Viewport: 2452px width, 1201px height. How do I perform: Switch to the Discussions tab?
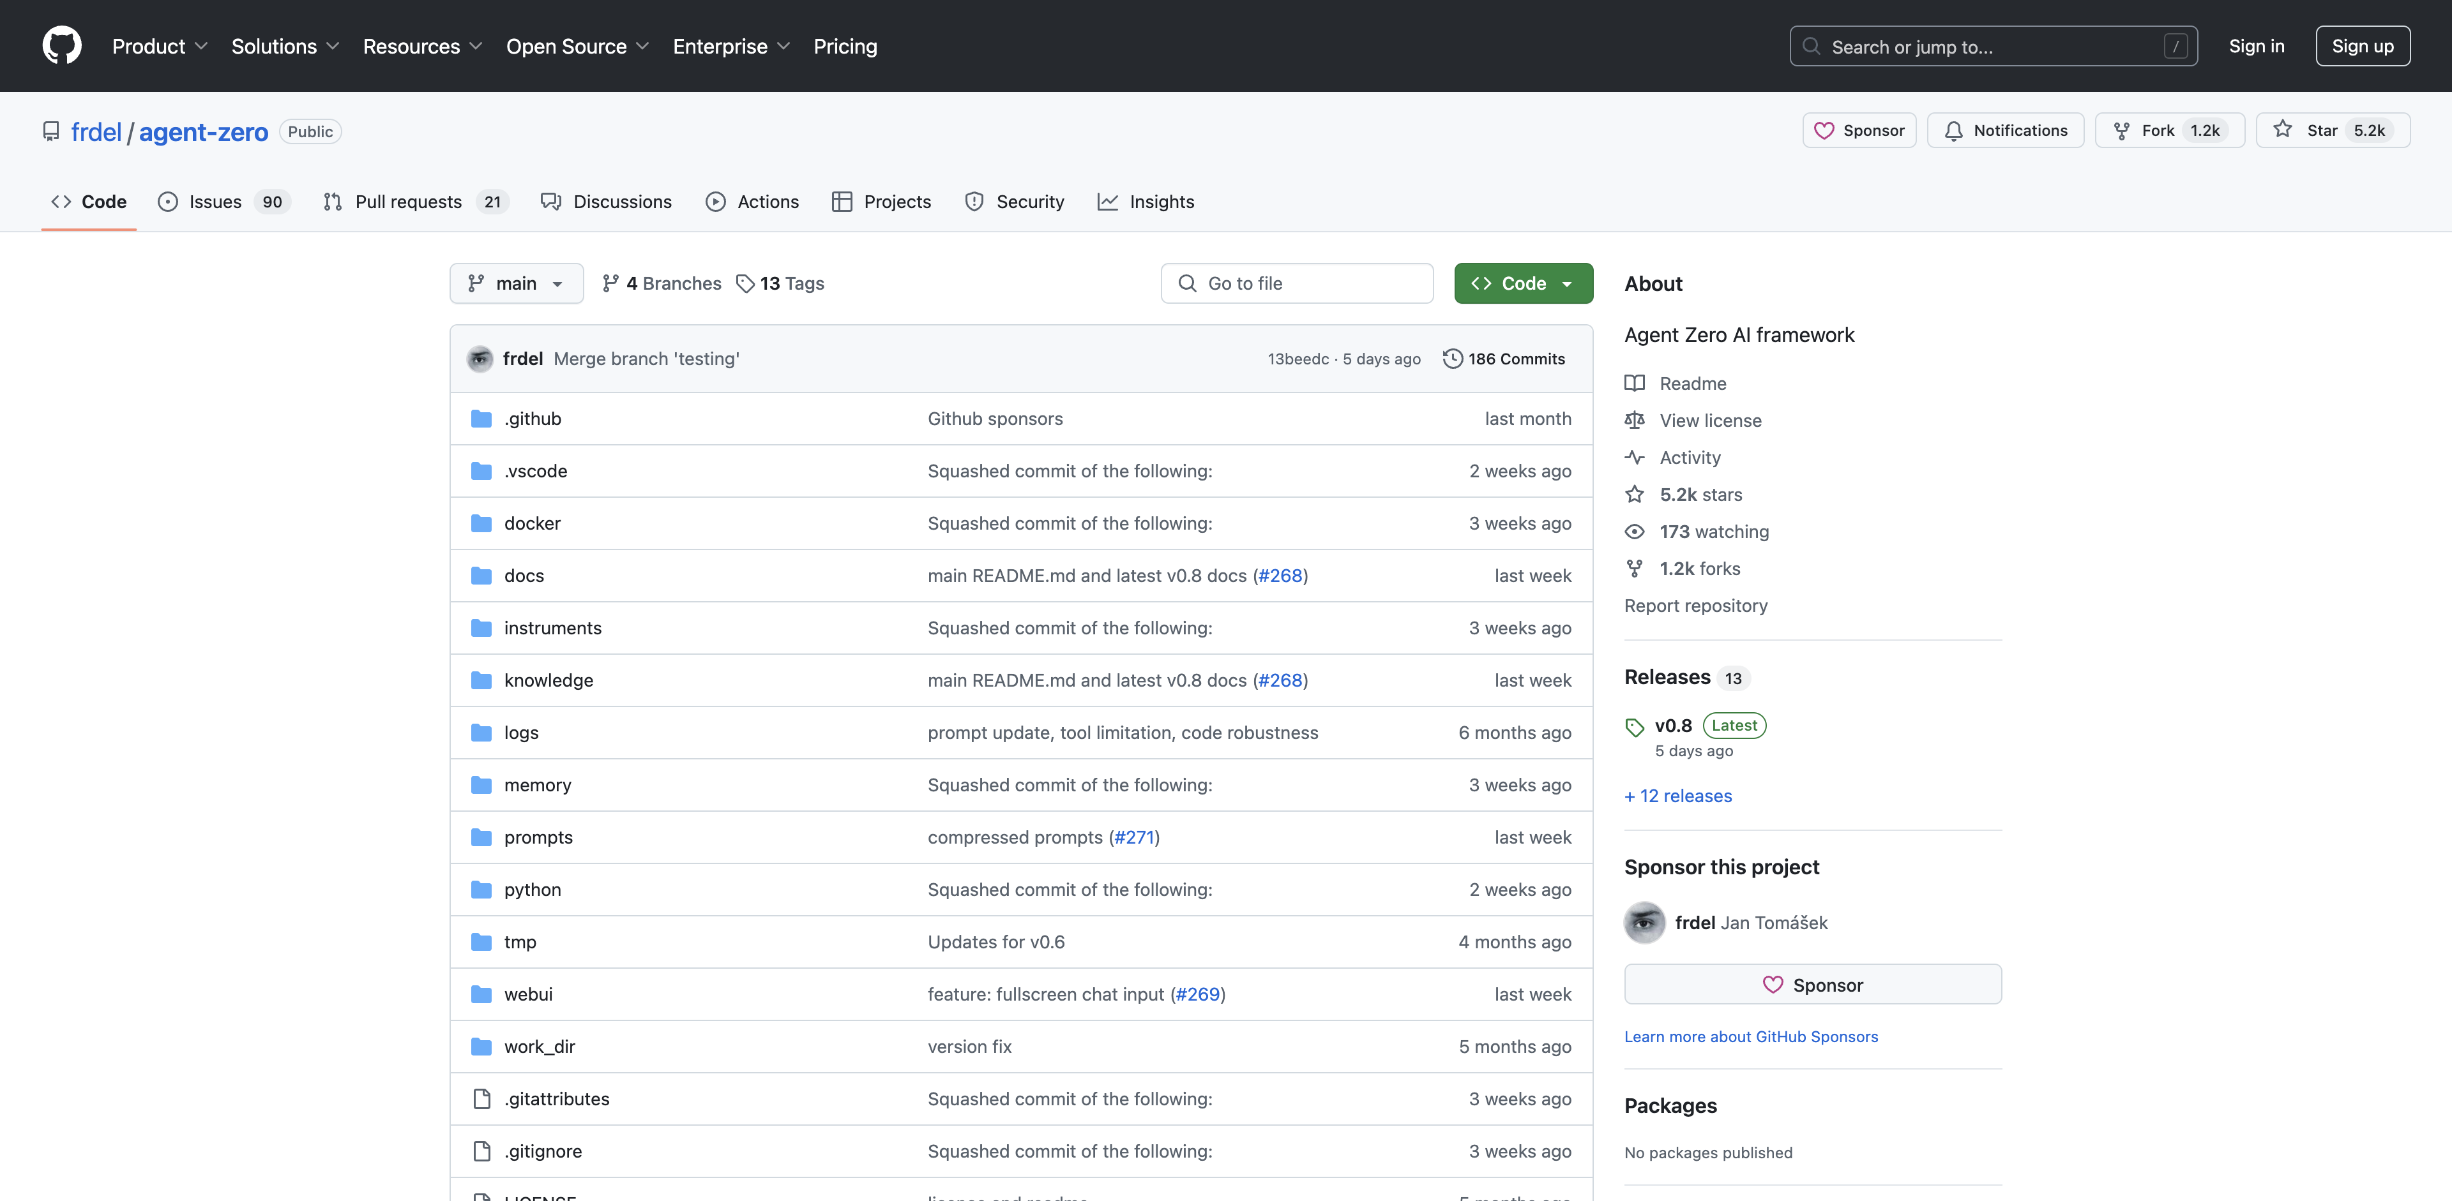click(605, 202)
